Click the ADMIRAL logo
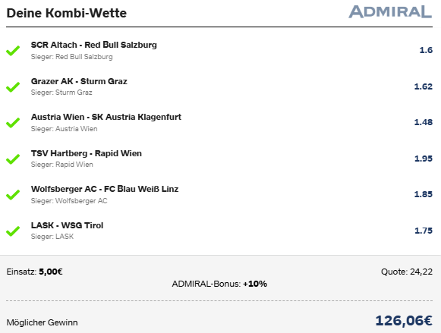This screenshot has width=441, height=333. pyautogui.click(x=390, y=12)
